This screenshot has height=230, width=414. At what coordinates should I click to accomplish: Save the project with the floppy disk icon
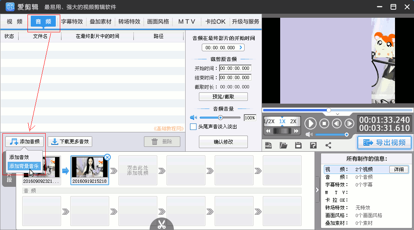pyautogui.click(x=298, y=145)
